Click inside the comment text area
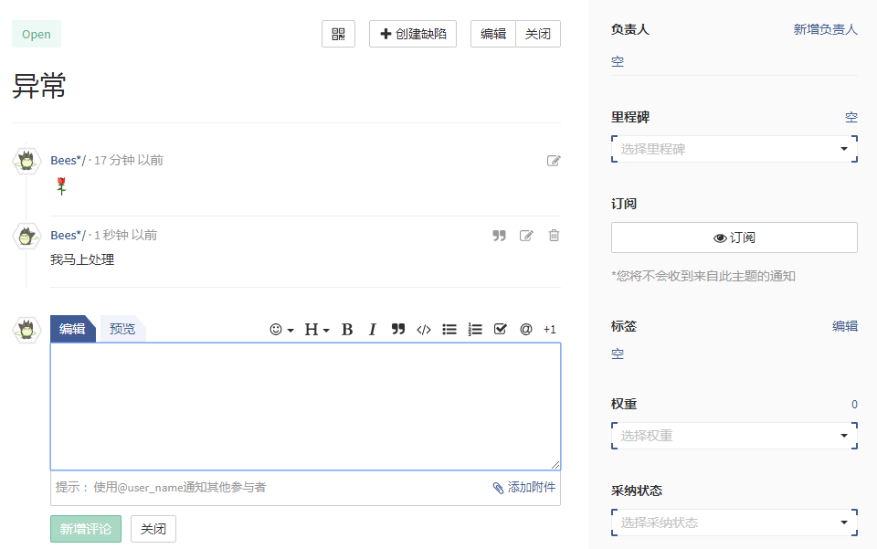 point(305,406)
